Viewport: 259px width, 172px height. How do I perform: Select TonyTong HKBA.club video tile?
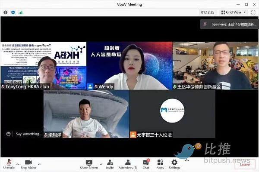(43, 65)
